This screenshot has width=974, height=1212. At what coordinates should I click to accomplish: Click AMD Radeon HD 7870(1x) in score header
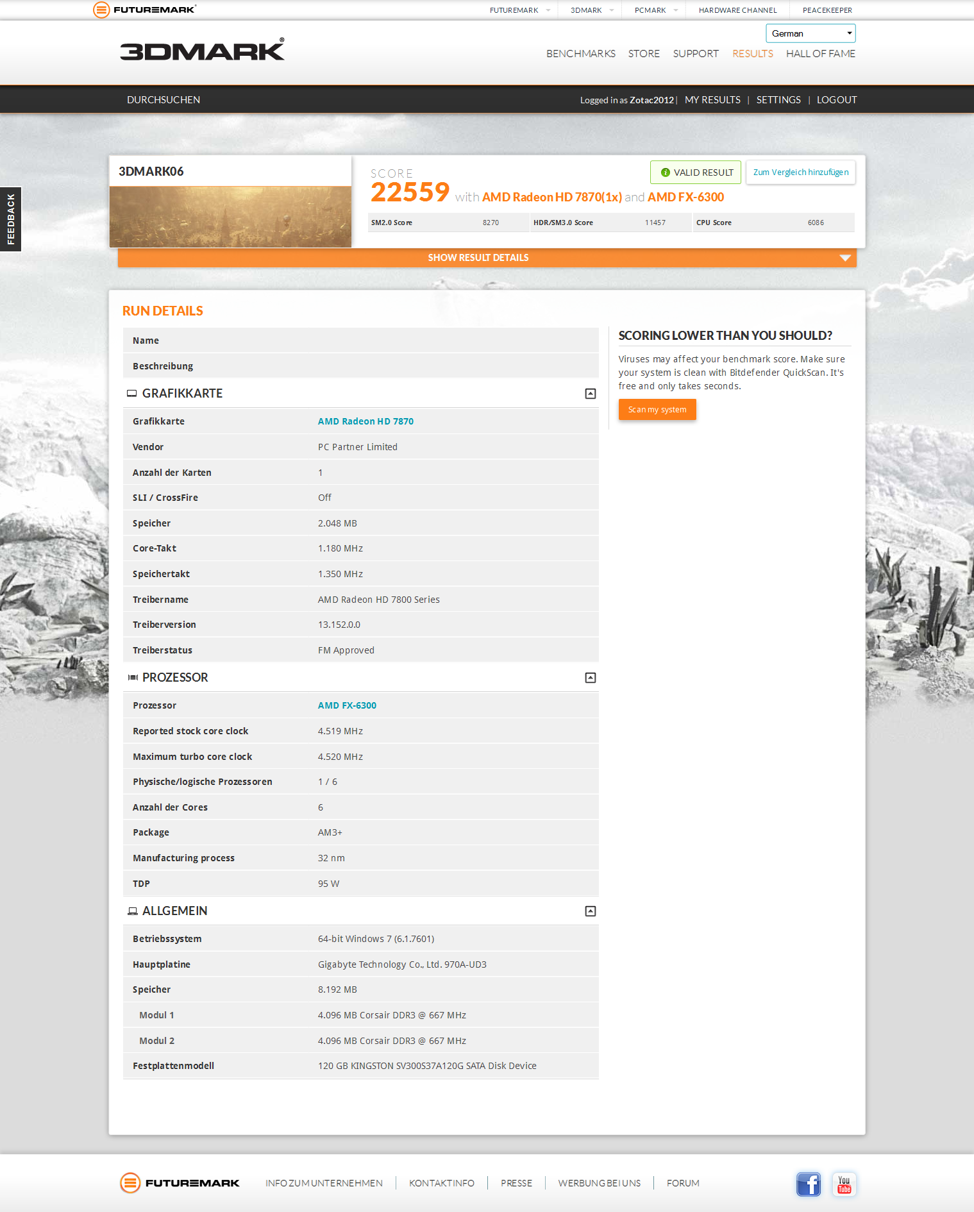coord(552,197)
